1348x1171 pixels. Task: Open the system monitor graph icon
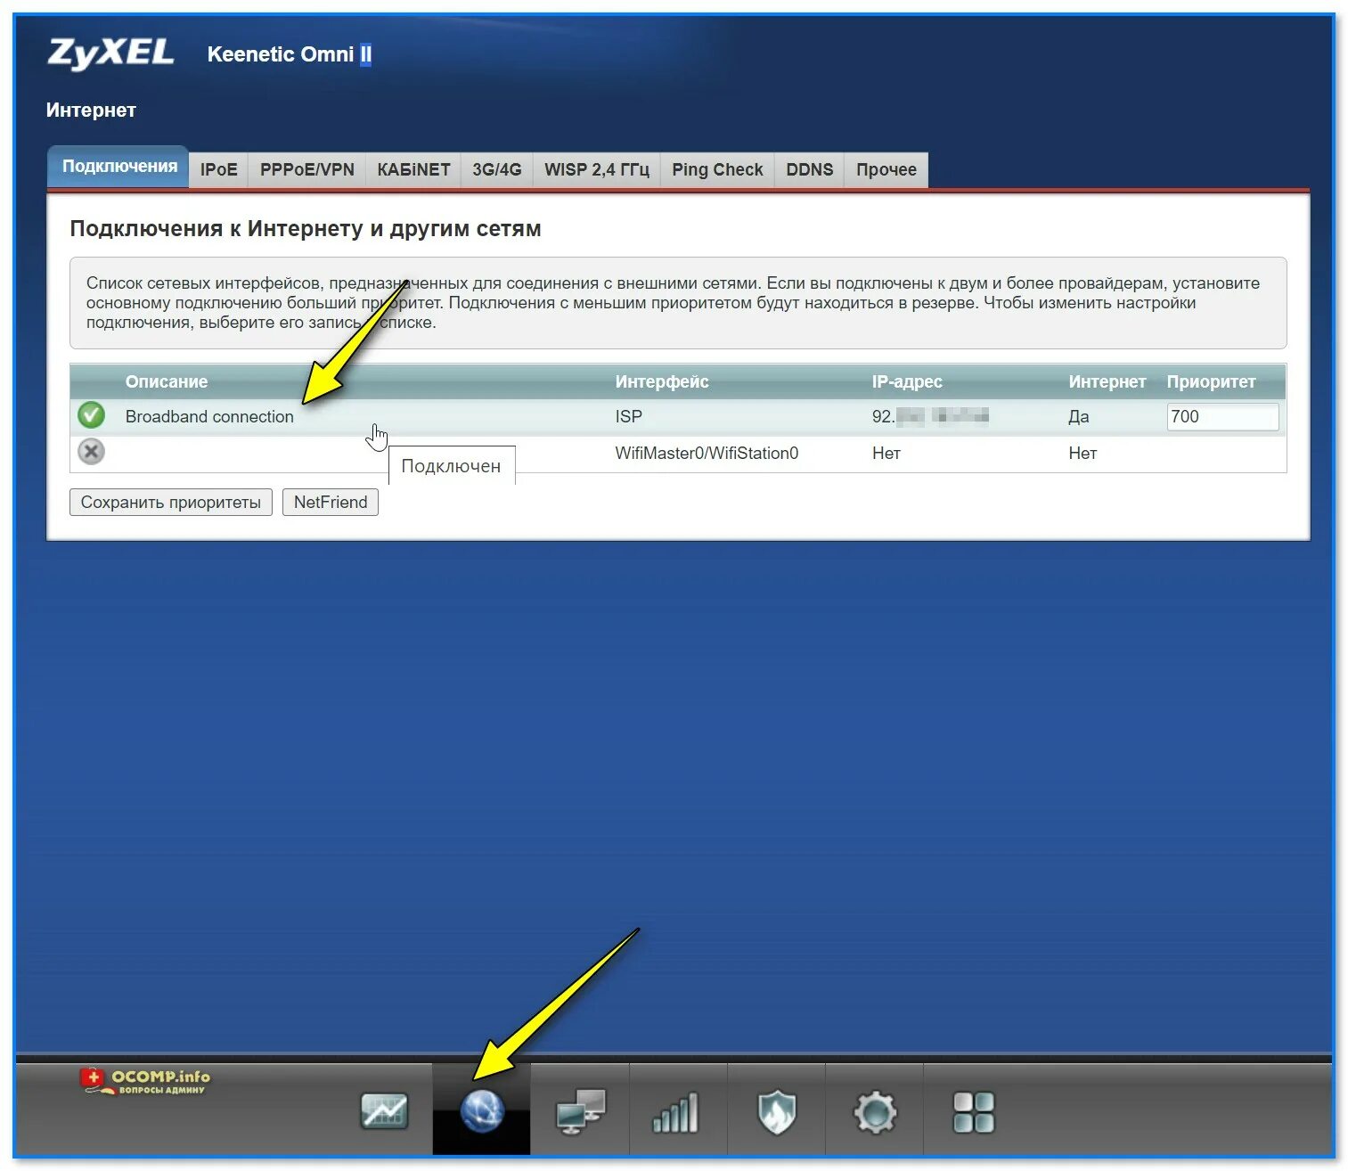(384, 1111)
